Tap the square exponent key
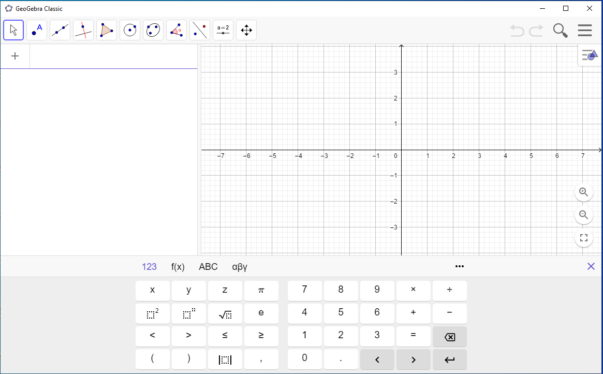The image size is (603, 374). (153, 313)
